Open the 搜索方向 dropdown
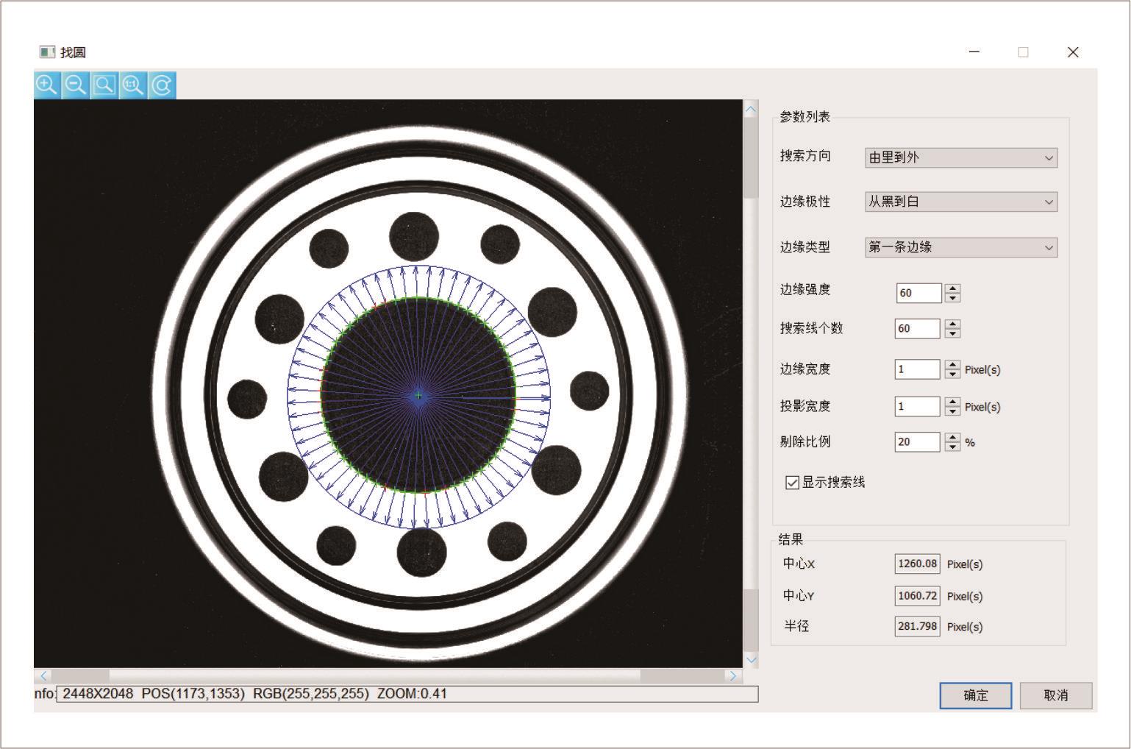The image size is (1131, 749). tap(960, 157)
